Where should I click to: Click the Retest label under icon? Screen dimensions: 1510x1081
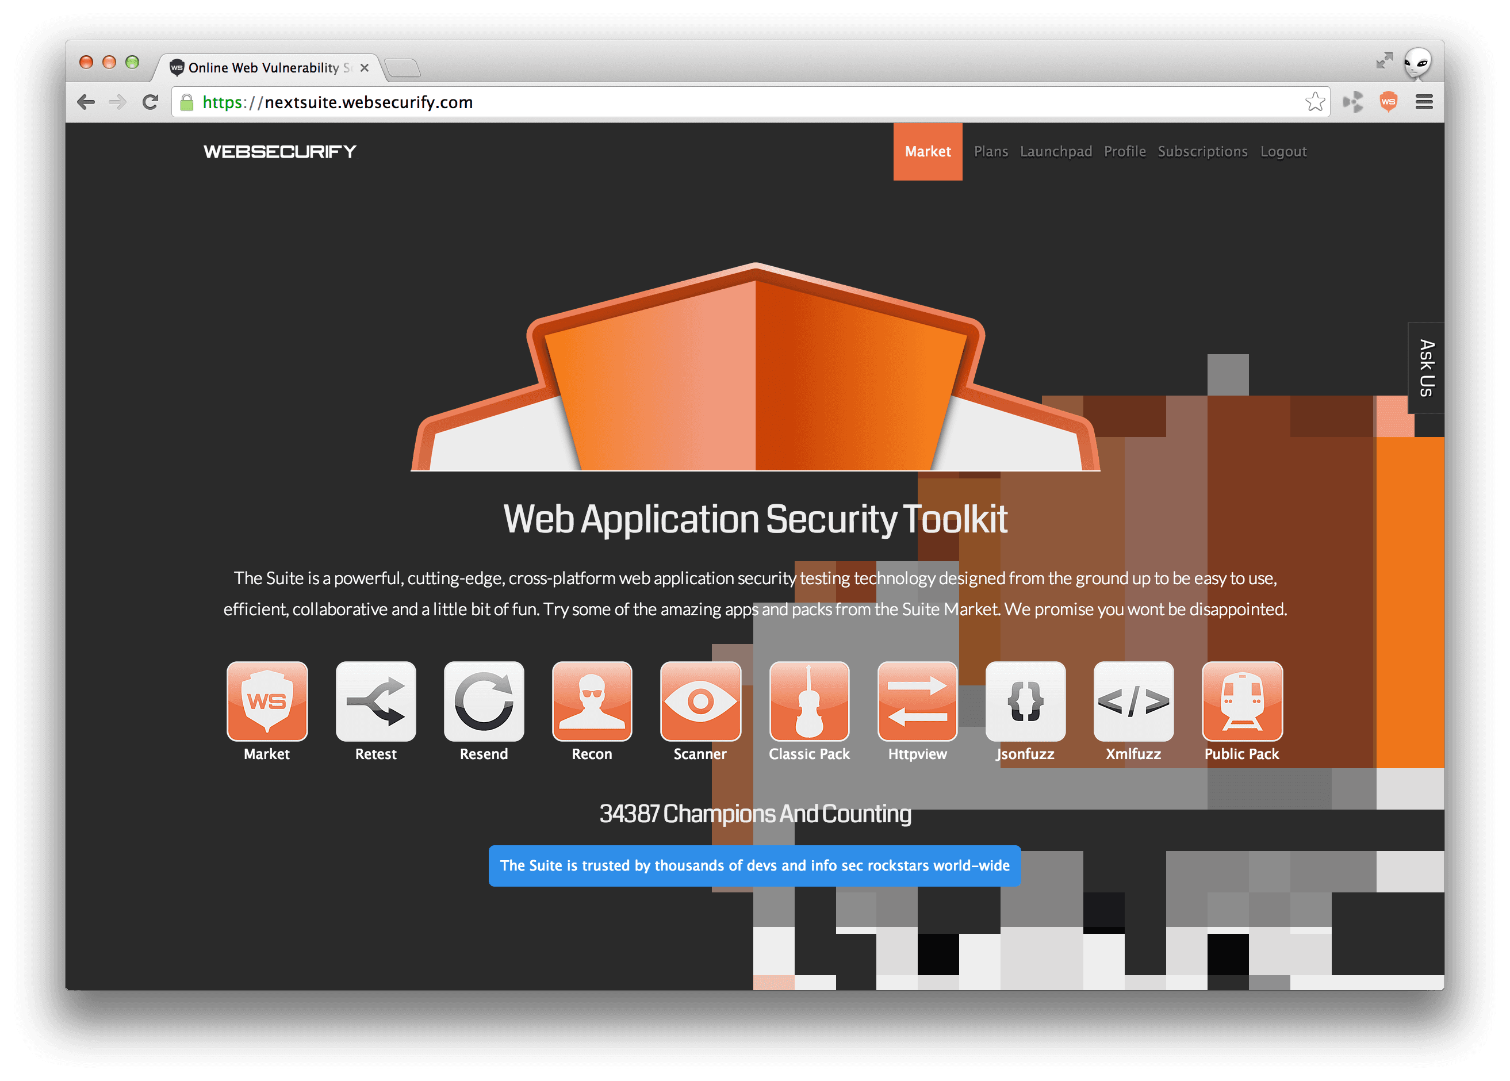point(375,753)
